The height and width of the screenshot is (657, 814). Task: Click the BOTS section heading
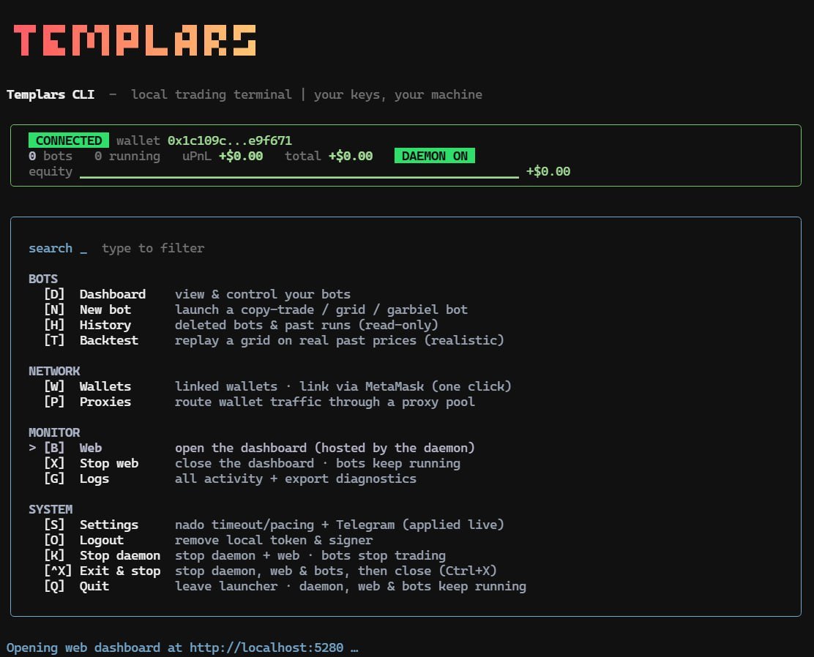(43, 279)
